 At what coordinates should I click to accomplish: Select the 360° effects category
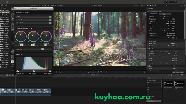[148, 87]
